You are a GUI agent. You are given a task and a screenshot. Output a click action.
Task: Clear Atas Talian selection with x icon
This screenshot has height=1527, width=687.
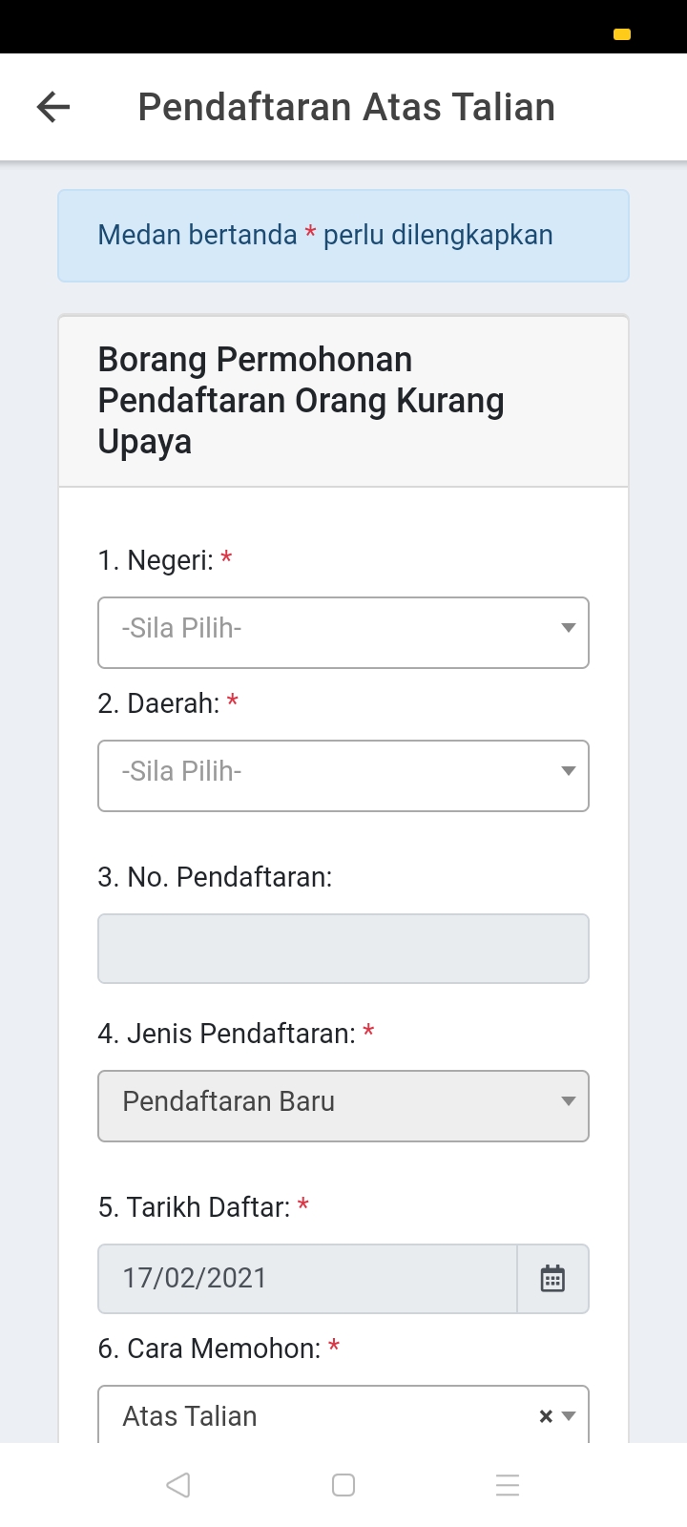[x=546, y=1416]
